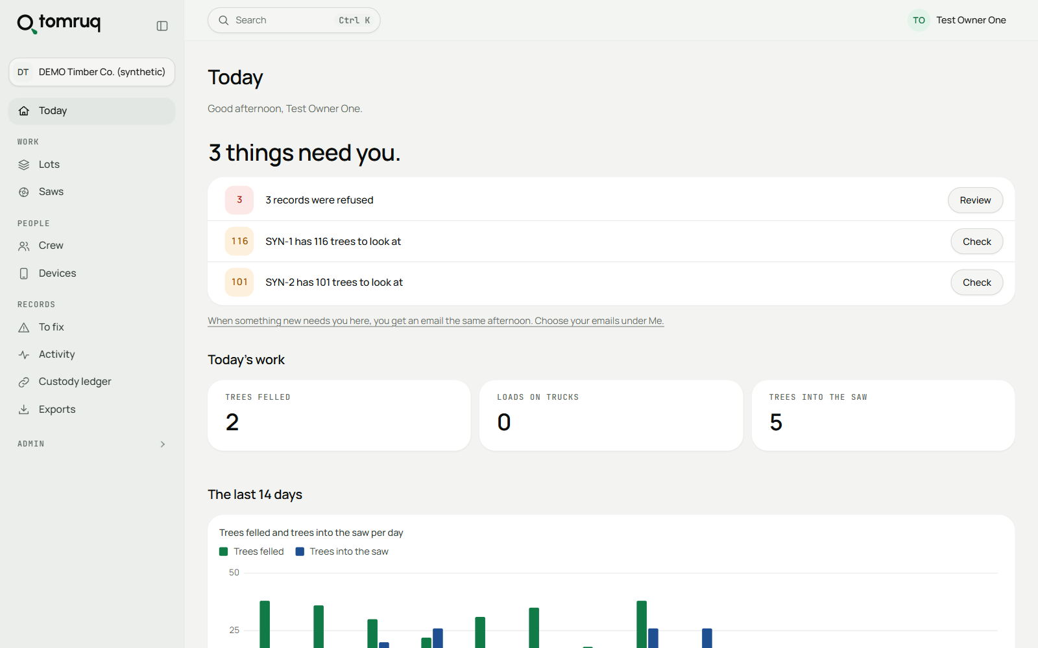1038x648 pixels.
Task: Open the Exports page
Action: (92, 410)
